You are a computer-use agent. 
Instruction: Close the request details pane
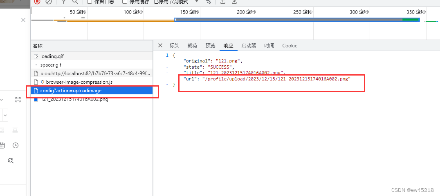pyautogui.click(x=160, y=45)
